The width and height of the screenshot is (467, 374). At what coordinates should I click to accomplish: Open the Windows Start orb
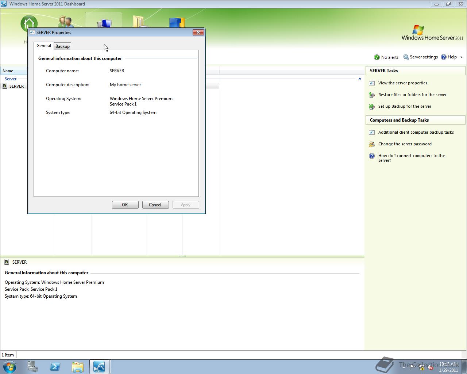tap(10, 366)
